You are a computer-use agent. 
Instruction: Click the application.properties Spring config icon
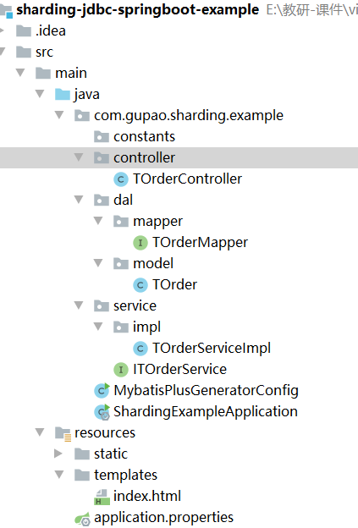point(82,519)
